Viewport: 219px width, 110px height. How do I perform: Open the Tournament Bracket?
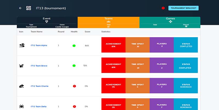[x=183, y=8]
